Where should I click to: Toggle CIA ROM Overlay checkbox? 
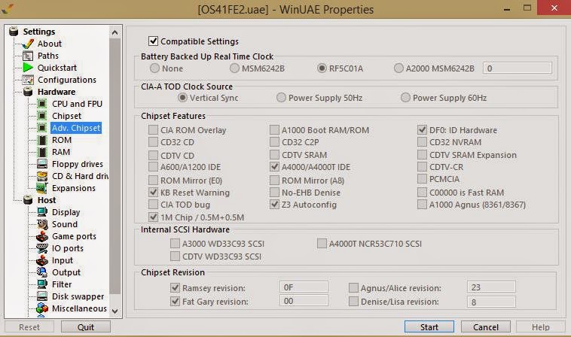tap(154, 130)
